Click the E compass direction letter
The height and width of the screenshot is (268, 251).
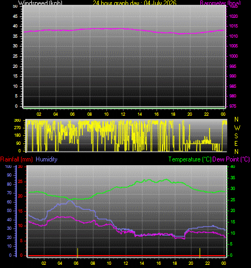coord(236,144)
